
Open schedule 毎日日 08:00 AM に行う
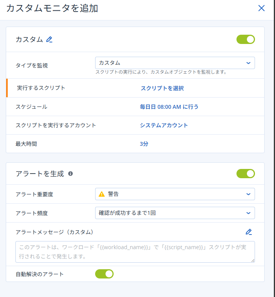(169, 107)
